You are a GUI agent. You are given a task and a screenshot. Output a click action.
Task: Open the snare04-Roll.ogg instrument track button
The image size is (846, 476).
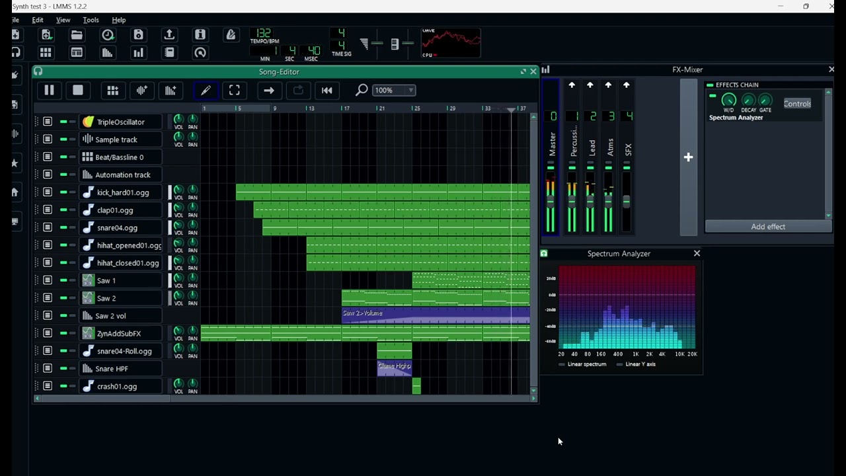121,351
